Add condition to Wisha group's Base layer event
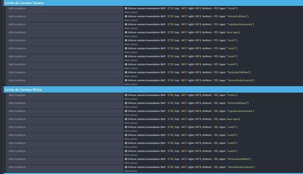 click(x=17, y=119)
